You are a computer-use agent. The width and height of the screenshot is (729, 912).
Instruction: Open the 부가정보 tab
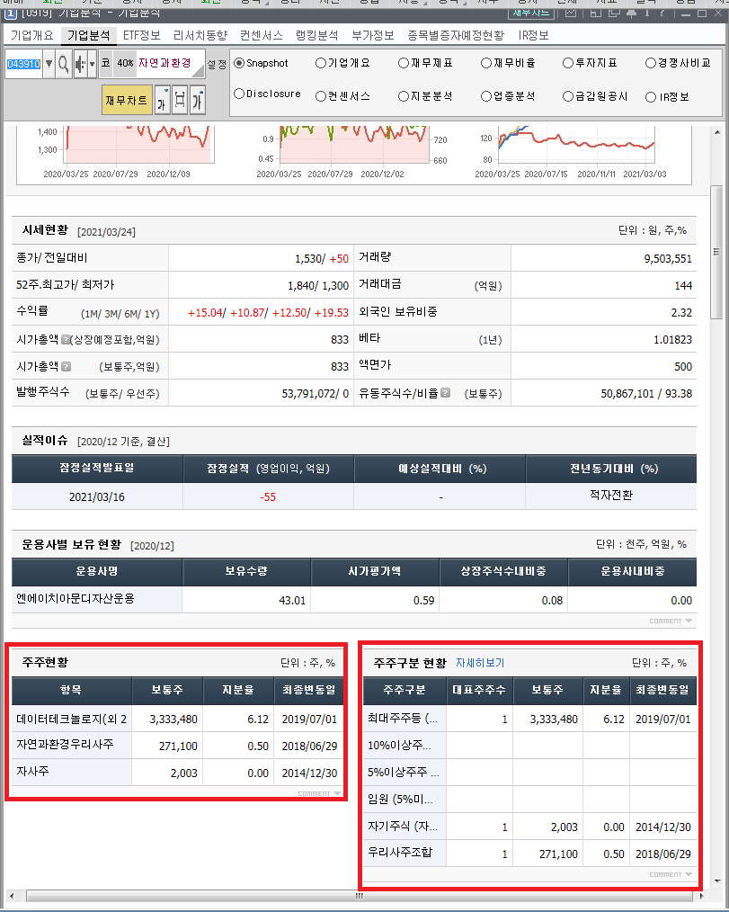pyautogui.click(x=373, y=35)
